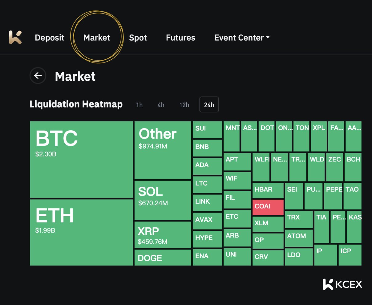
Task: Click the Other $974.91M tile
Action: (x=163, y=150)
